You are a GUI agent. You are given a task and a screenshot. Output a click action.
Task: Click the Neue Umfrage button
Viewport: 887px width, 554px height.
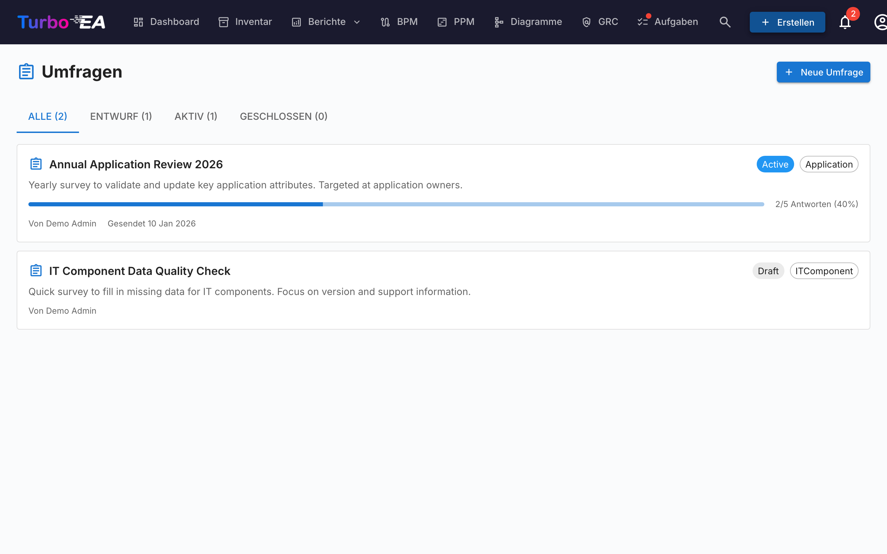pyautogui.click(x=823, y=72)
